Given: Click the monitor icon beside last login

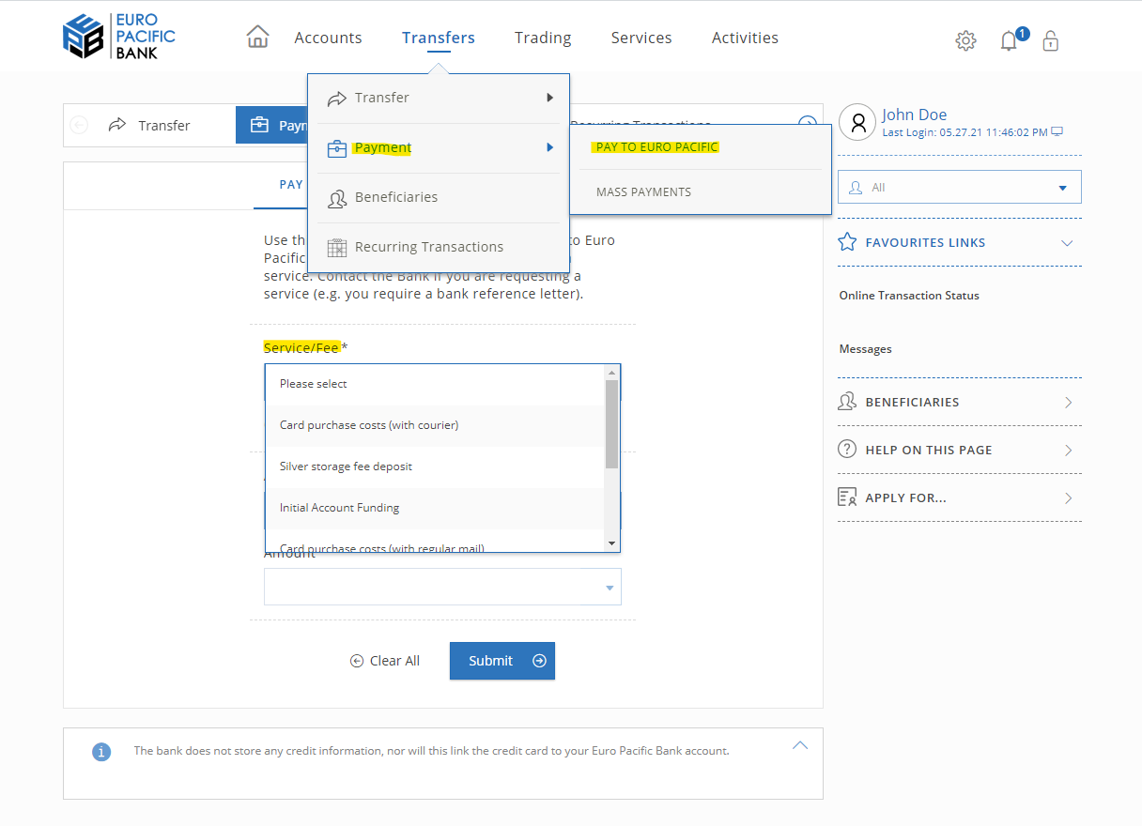Looking at the screenshot, I should [x=1057, y=132].
